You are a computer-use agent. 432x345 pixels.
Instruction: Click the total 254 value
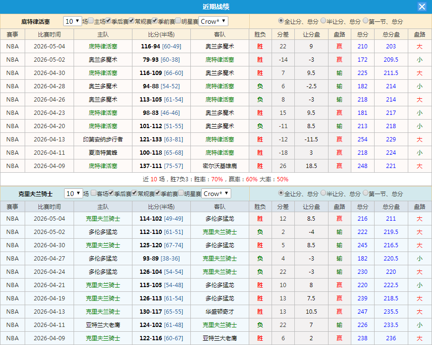[x=362, y=140]
